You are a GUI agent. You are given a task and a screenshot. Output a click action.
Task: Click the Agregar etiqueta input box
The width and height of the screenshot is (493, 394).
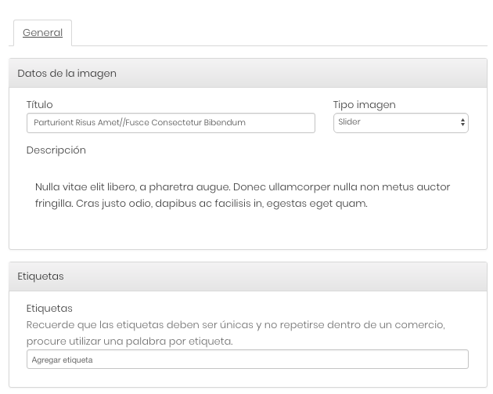(x=247, y=359)
